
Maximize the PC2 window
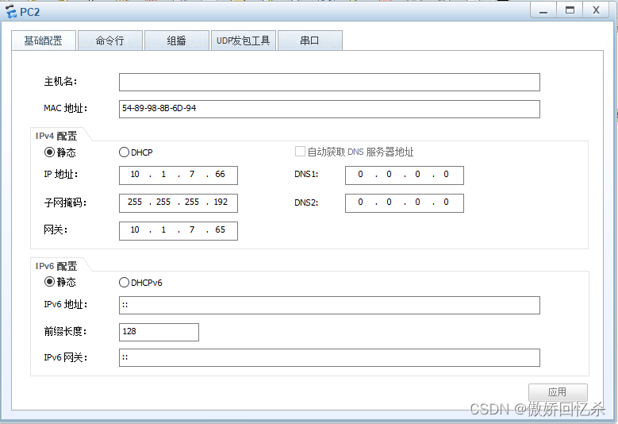[570, 10]
